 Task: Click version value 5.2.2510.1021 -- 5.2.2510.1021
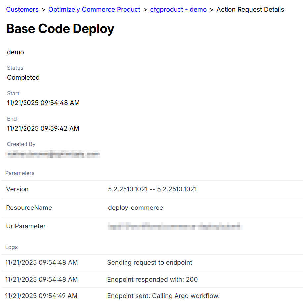click(x=152, y=189)
